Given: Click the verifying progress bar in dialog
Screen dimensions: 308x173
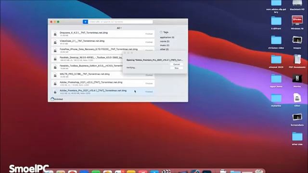Looking at the screenshot, I should pyautogui.click(x=147, y=64).
